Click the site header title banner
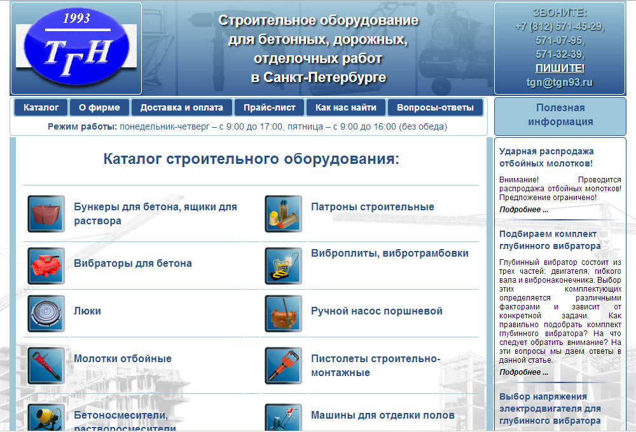 (318, 49)
